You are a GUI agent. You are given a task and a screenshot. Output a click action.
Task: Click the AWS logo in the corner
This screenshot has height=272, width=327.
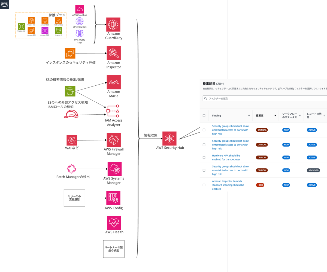[4, 4]
